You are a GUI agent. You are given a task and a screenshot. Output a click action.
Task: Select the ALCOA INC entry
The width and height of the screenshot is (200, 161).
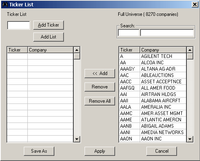(153, 63)
